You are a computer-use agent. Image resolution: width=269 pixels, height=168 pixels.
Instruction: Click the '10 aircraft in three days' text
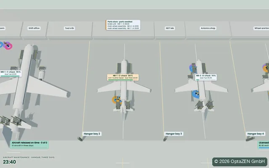click(x=22, y=146)
